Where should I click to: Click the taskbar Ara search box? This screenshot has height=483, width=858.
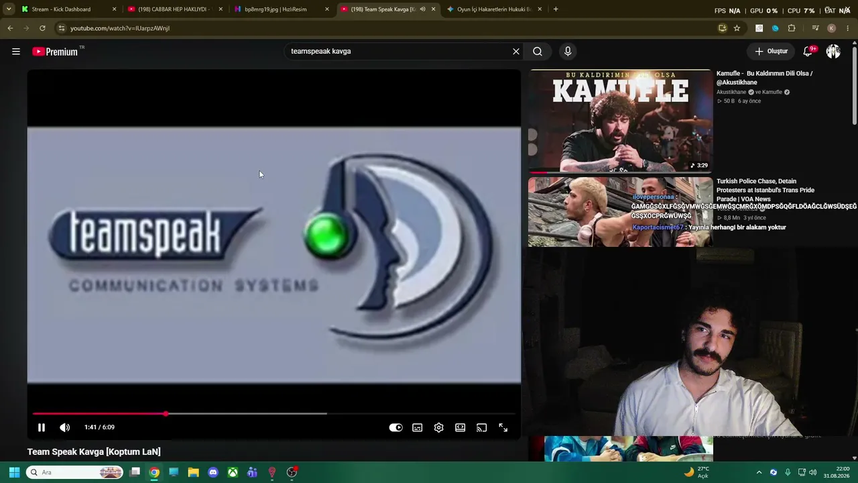74,472
